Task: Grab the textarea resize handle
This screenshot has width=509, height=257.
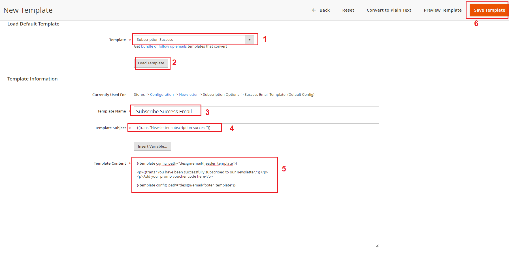Action: pos(377,246)
